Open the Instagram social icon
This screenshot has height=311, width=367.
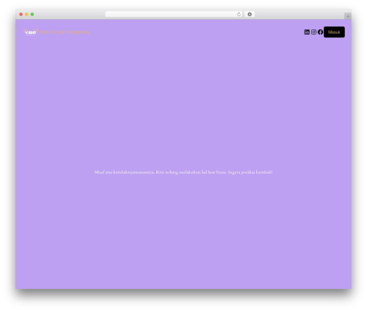(x=313, y=32)
